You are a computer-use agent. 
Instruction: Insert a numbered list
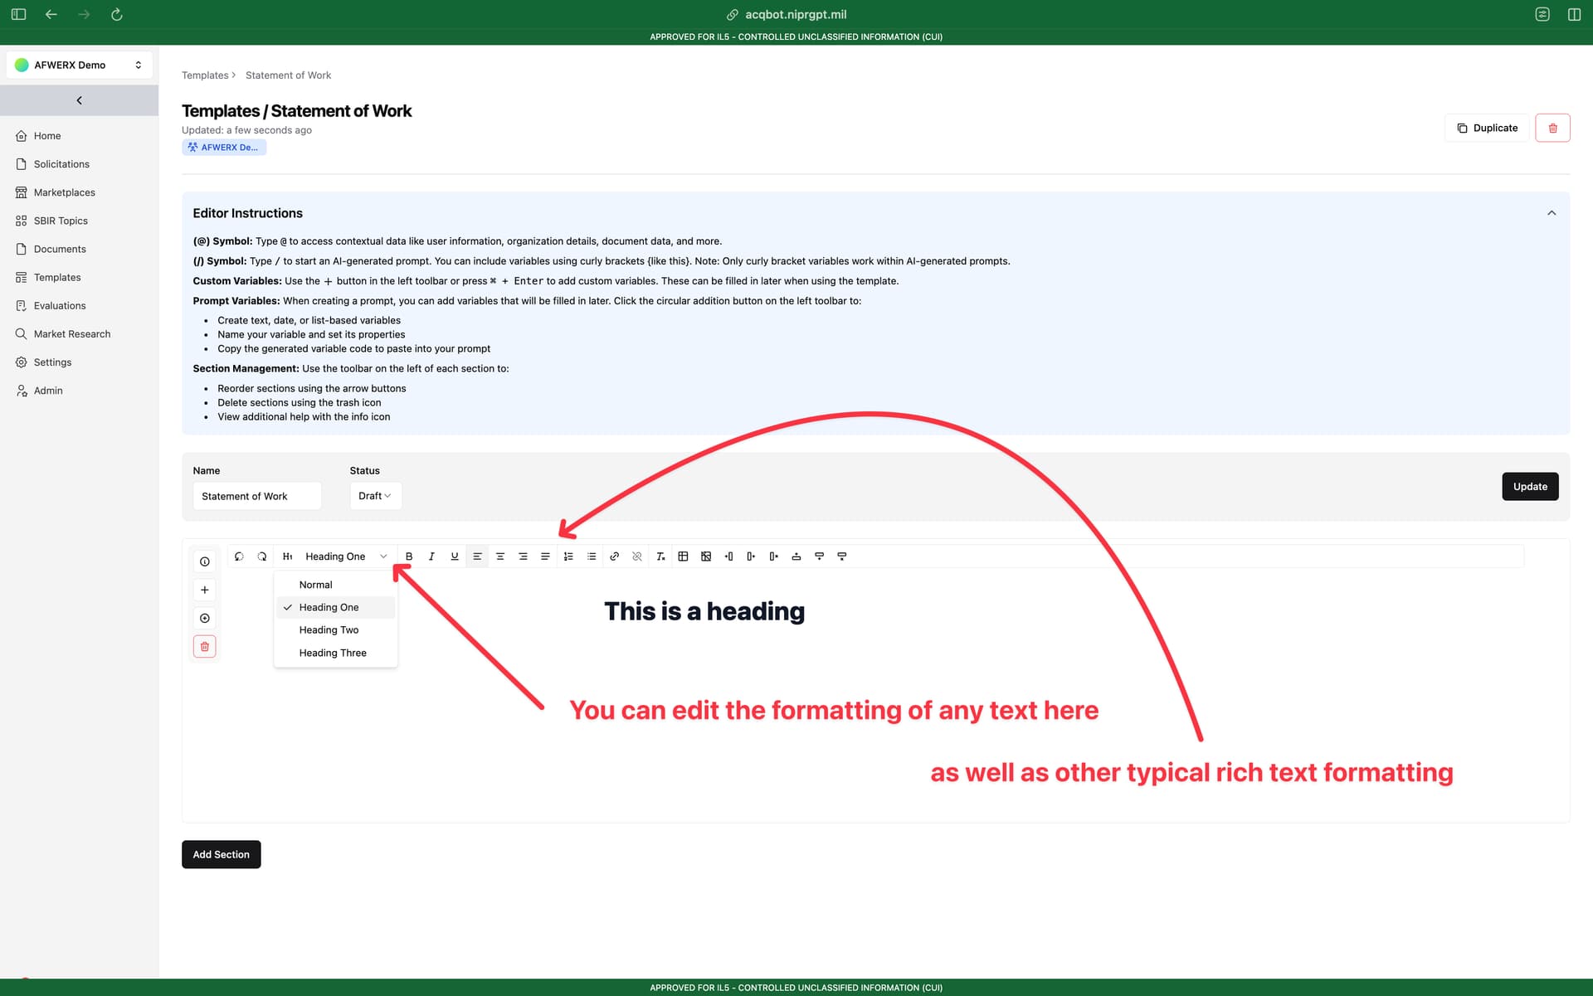tap(568, 556)
